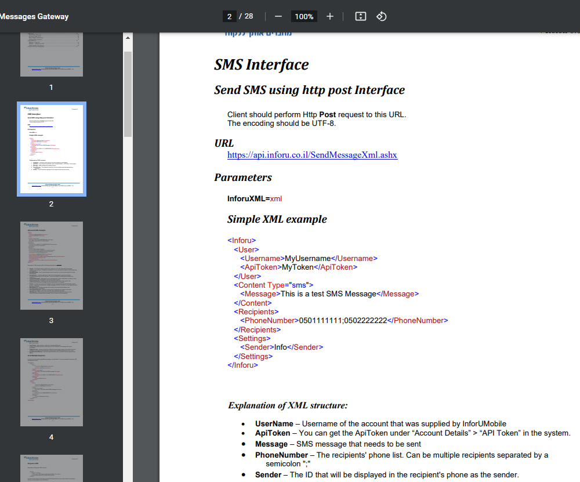Select the current page number field
The image size is (580, 482).
(230, 16)
